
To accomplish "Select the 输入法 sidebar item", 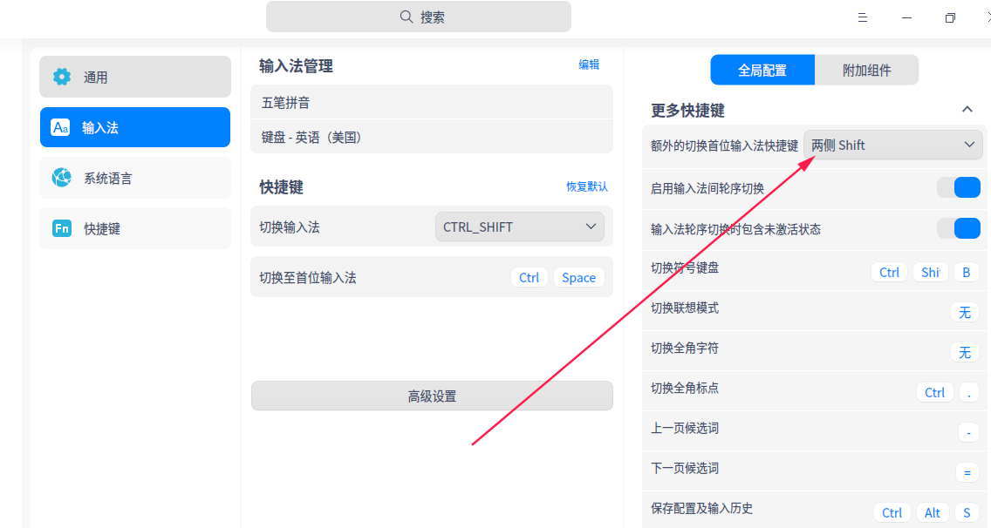I will 135,127.
